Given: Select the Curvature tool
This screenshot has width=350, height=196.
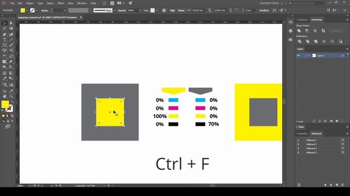Looking at the screenshot, I should pyautogui.click(x=11, y=34).
